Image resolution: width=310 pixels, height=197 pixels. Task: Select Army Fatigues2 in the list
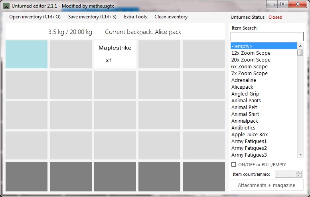249,148
